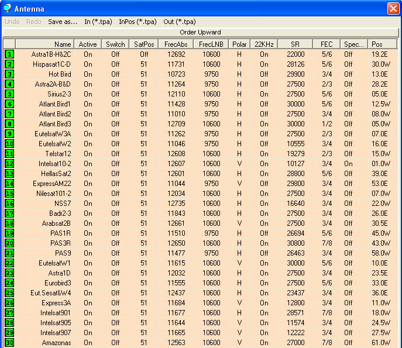Toggle Spec Off value for Amazonas

point(348,343)
